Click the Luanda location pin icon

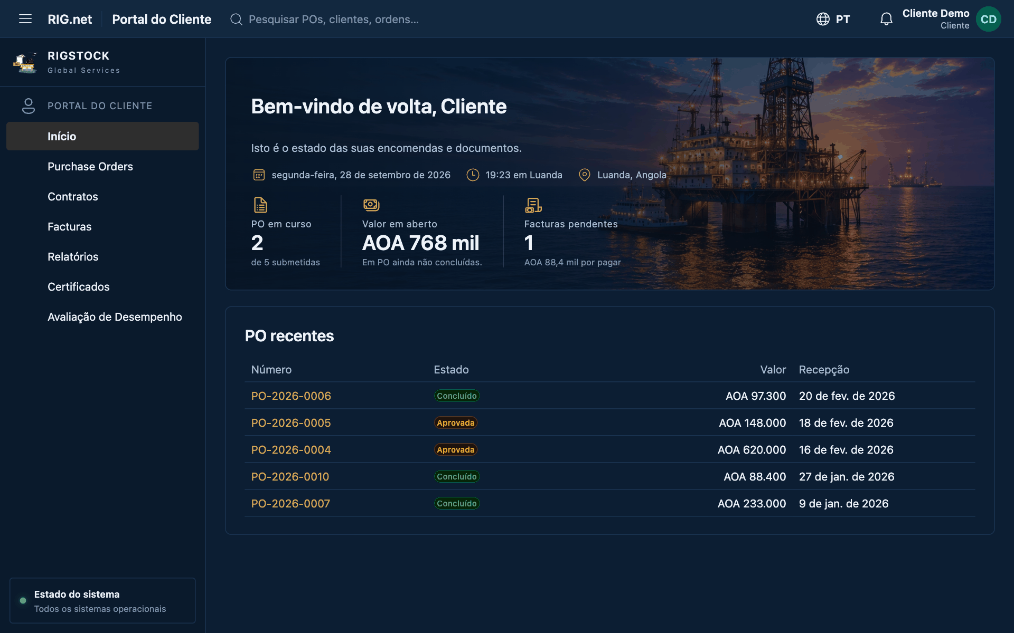point(584,175)
